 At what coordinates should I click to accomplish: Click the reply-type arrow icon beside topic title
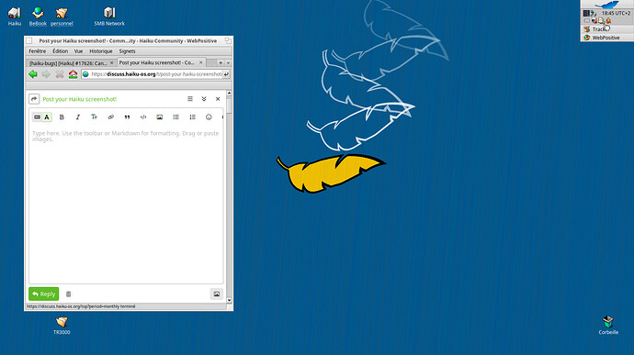pos(34,99)
